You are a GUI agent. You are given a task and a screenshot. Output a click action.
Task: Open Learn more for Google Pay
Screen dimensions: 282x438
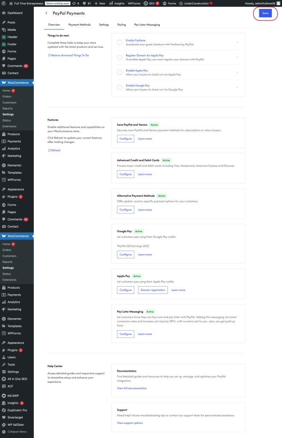[145, 255]
